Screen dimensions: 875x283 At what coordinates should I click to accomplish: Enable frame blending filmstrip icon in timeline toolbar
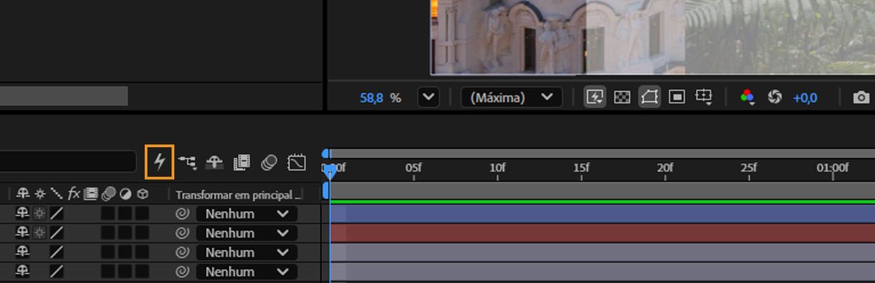point(242,162)
